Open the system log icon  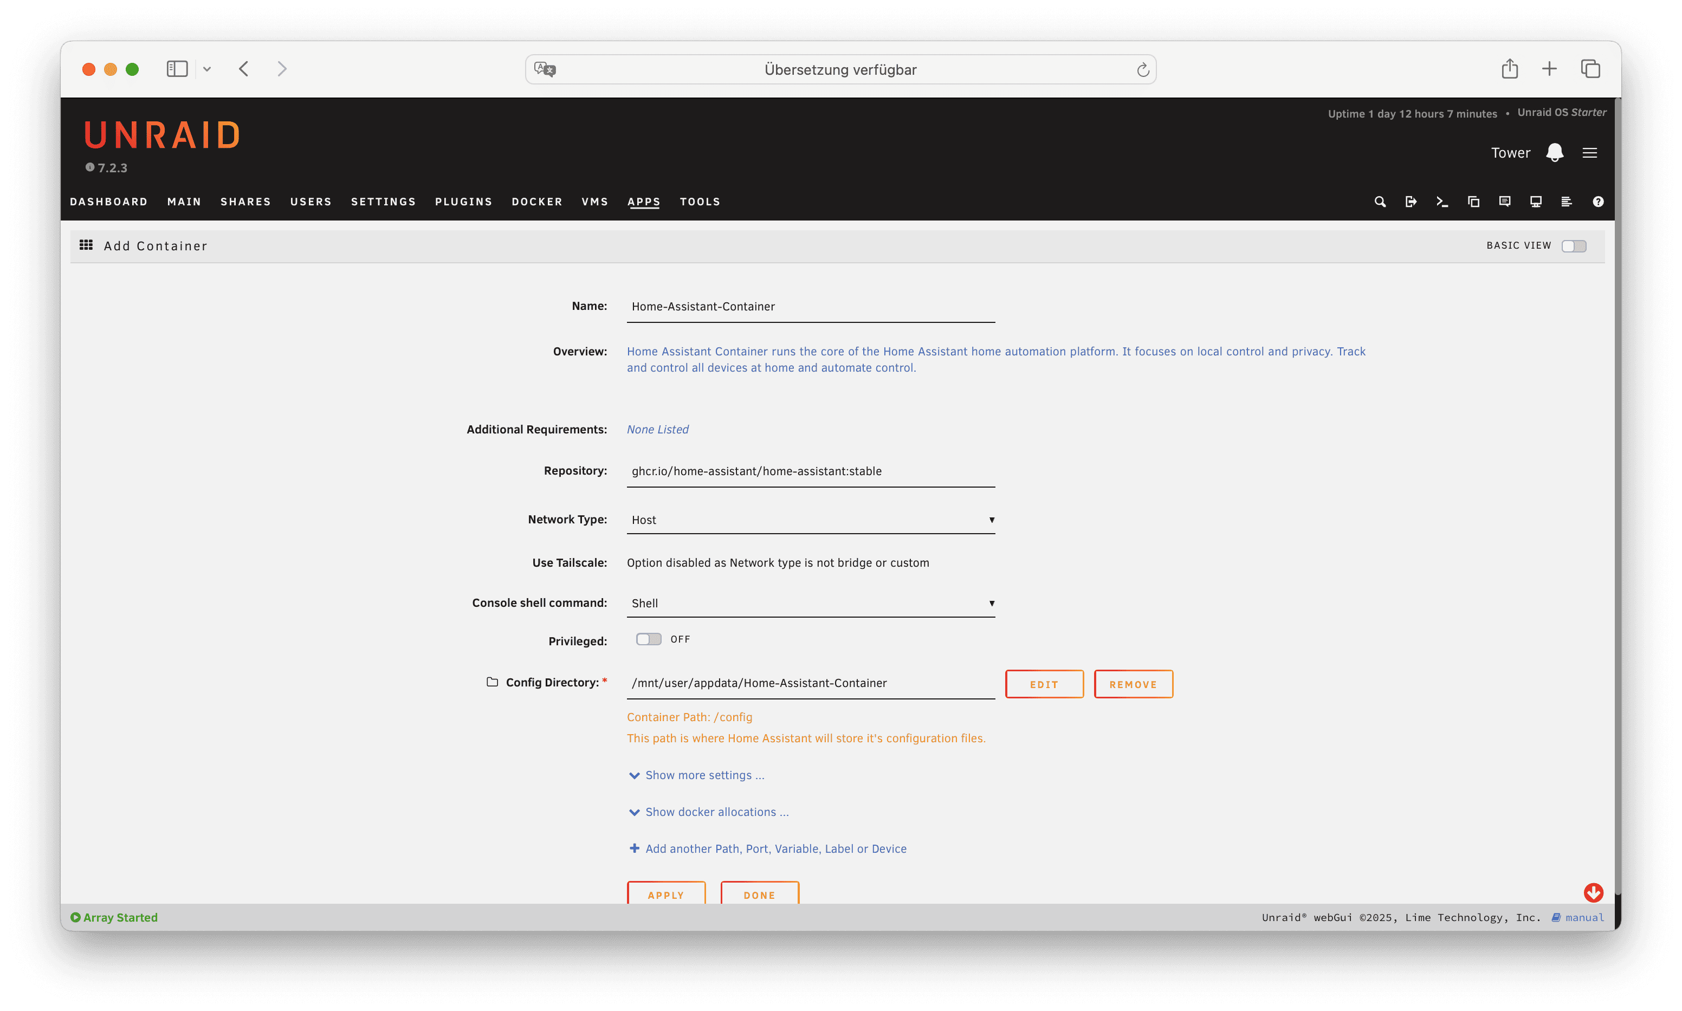click(1566, 202)
